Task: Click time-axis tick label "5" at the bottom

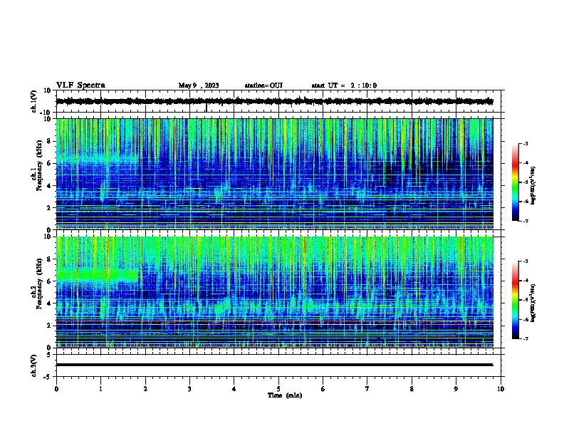Action: pos(278,389)
